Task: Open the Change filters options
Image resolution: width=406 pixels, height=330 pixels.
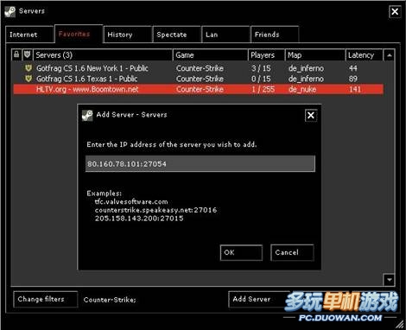Action: click(x=45, y=299)
